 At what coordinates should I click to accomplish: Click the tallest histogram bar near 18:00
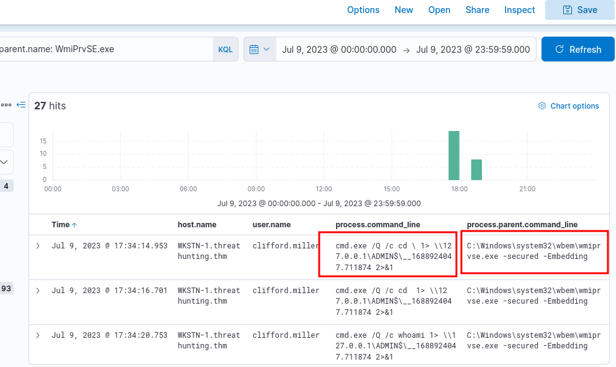point(453,155)
